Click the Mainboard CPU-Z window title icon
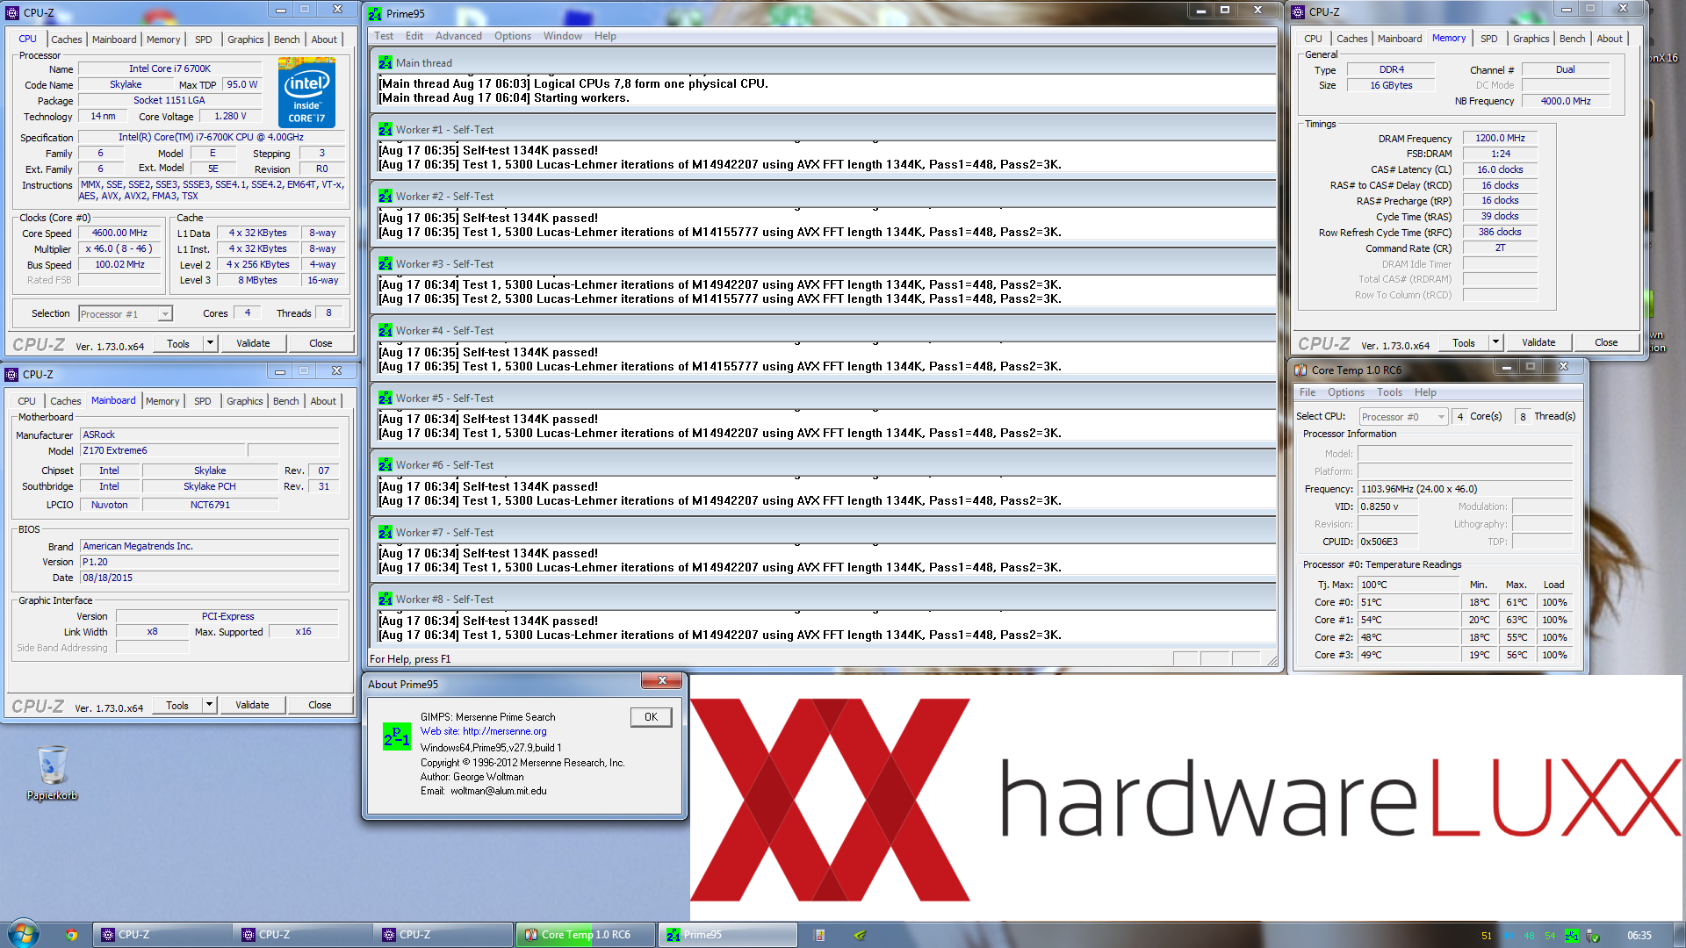 point(11,374)
